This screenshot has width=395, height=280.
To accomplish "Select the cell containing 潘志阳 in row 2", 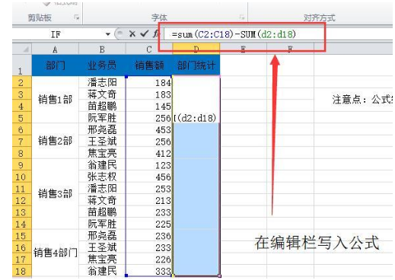I will pos(102,82).
